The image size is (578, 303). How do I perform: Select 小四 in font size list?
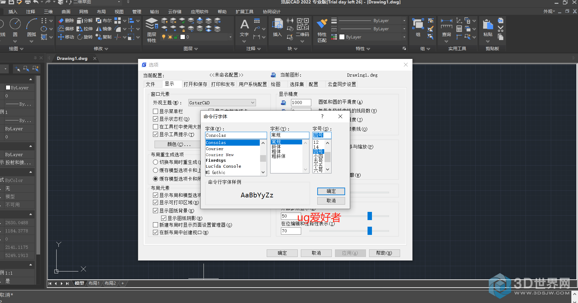click(318, 156)
